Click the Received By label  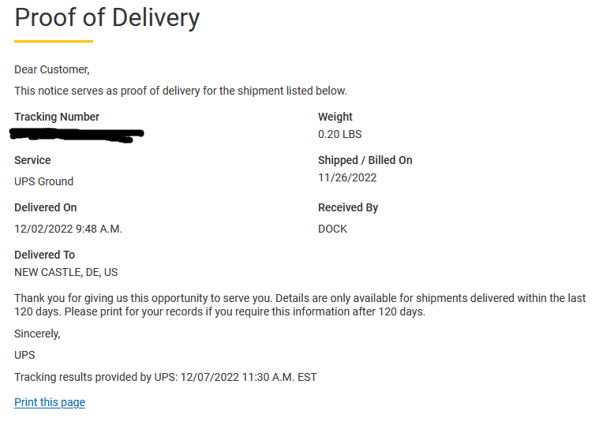pos(347,207)
